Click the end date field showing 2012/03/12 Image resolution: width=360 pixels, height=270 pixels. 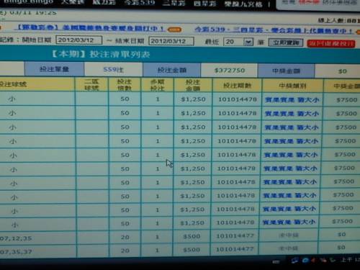[171, 41]
